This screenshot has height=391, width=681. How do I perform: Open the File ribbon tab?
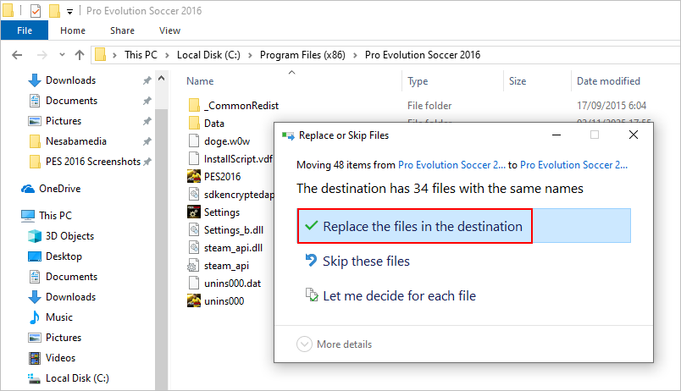pos(25,30)
